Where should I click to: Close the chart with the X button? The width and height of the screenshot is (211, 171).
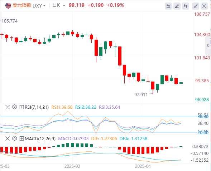tap(204, 6)
